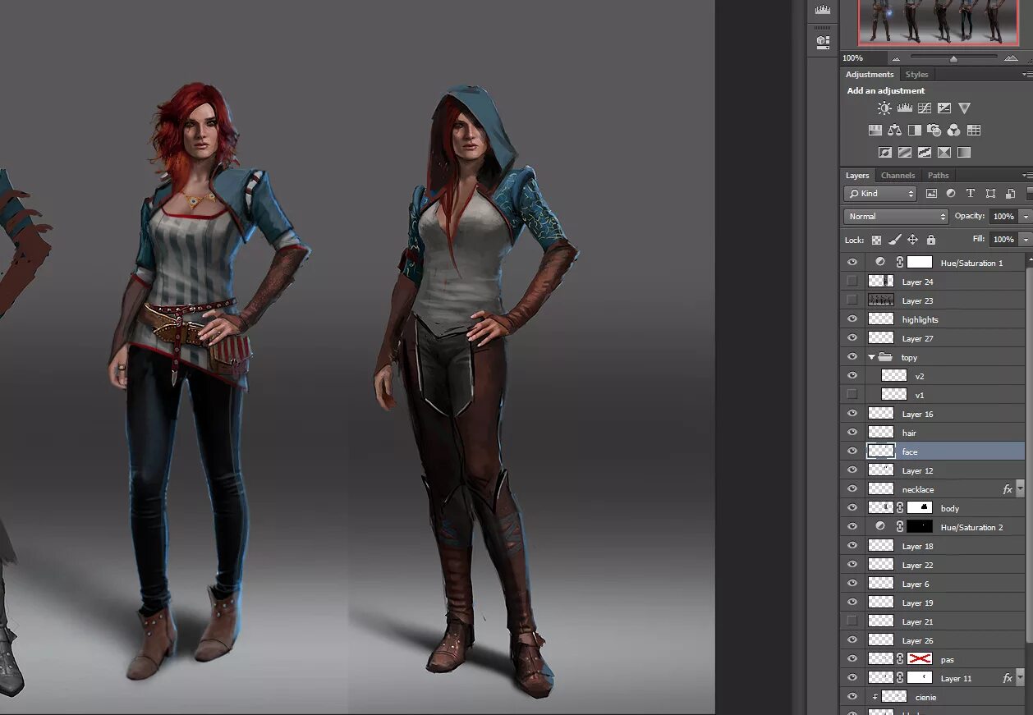The width and height of the screenshot is (1033, 715).
Task: Select the cienie layer
Action: [x=933, y=697]
